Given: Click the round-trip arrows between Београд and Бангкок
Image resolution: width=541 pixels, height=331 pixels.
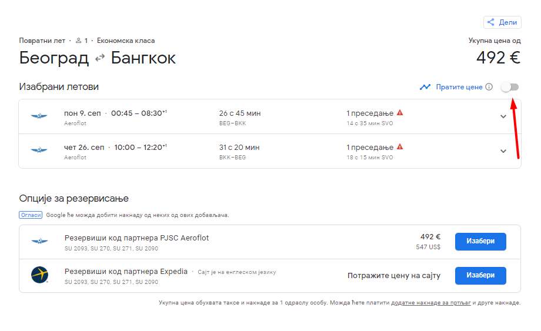Looking at the screenshot, I should coord(100,58).
